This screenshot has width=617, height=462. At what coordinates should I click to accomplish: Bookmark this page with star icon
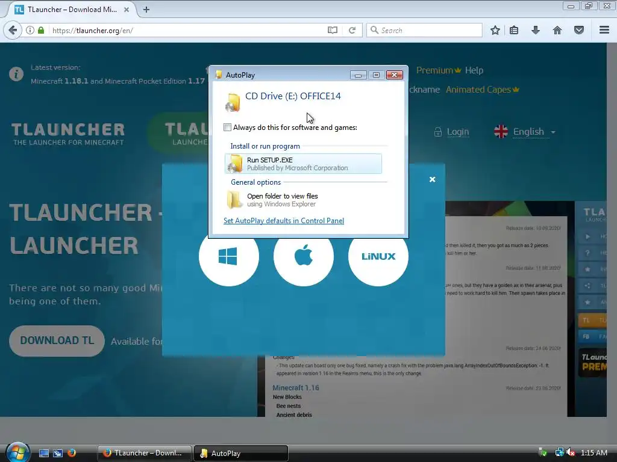[495, 30]
